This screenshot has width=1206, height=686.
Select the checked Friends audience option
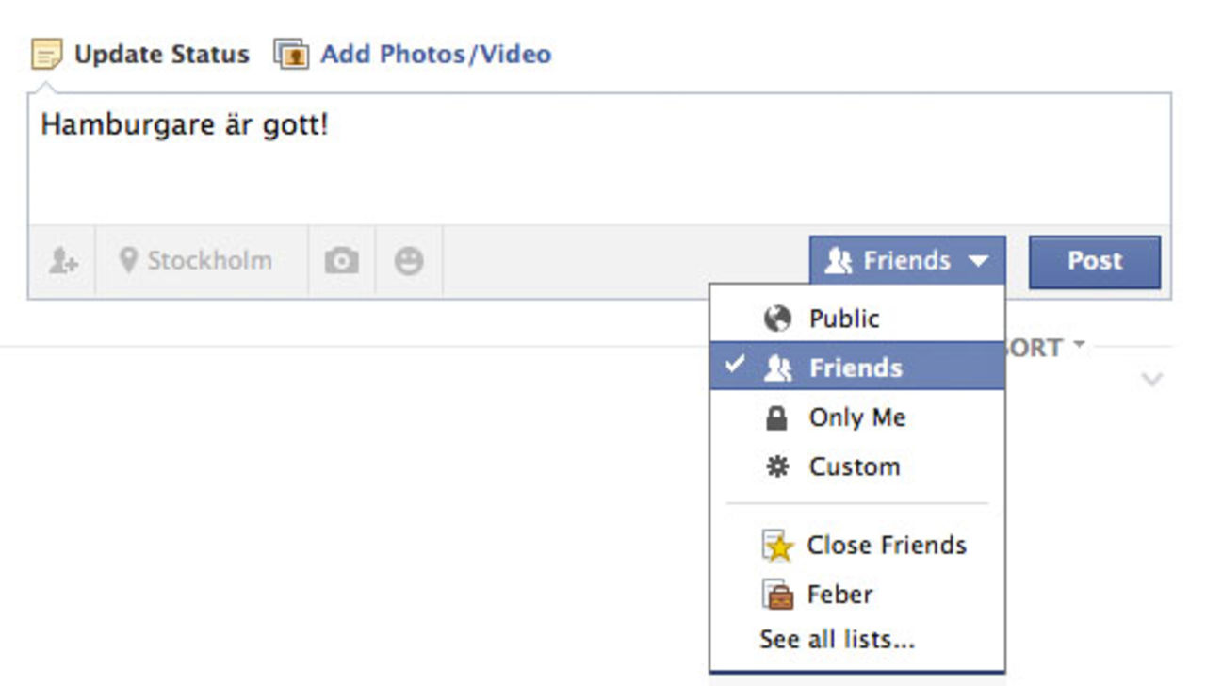click(x=856, y=367)
